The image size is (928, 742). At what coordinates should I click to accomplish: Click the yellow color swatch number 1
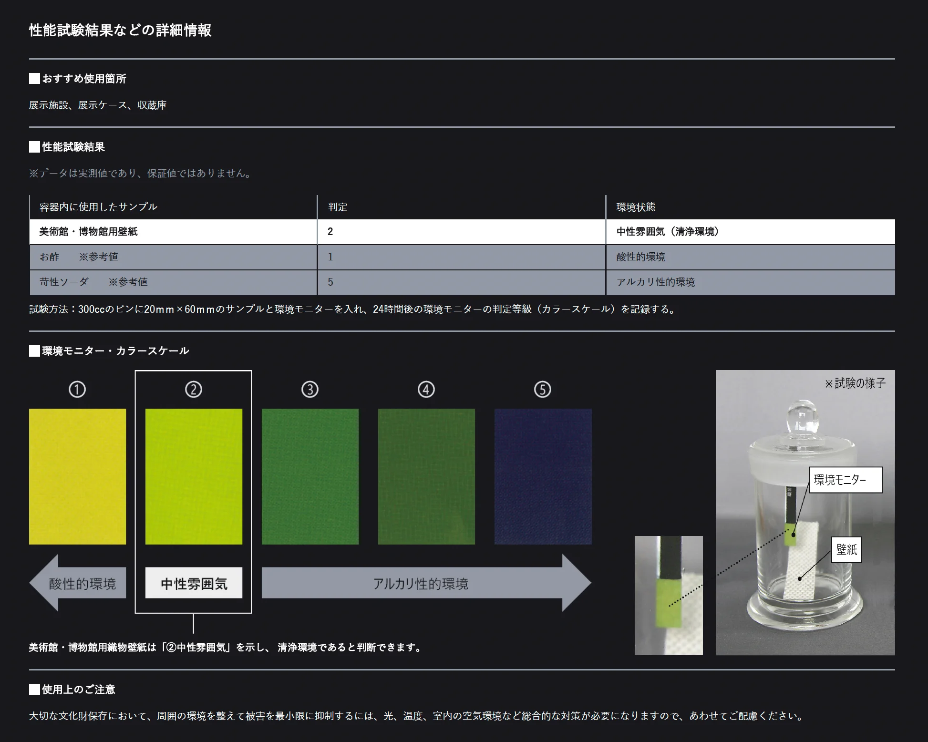(x=77, y=476)
